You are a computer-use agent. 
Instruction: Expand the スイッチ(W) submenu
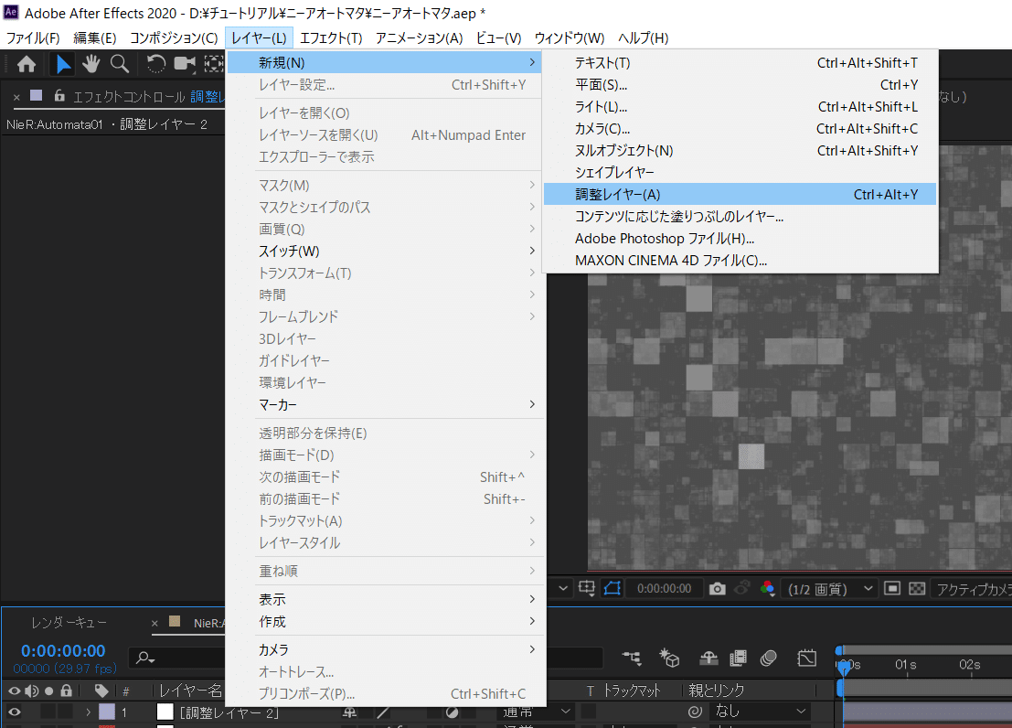coord(386,251)
